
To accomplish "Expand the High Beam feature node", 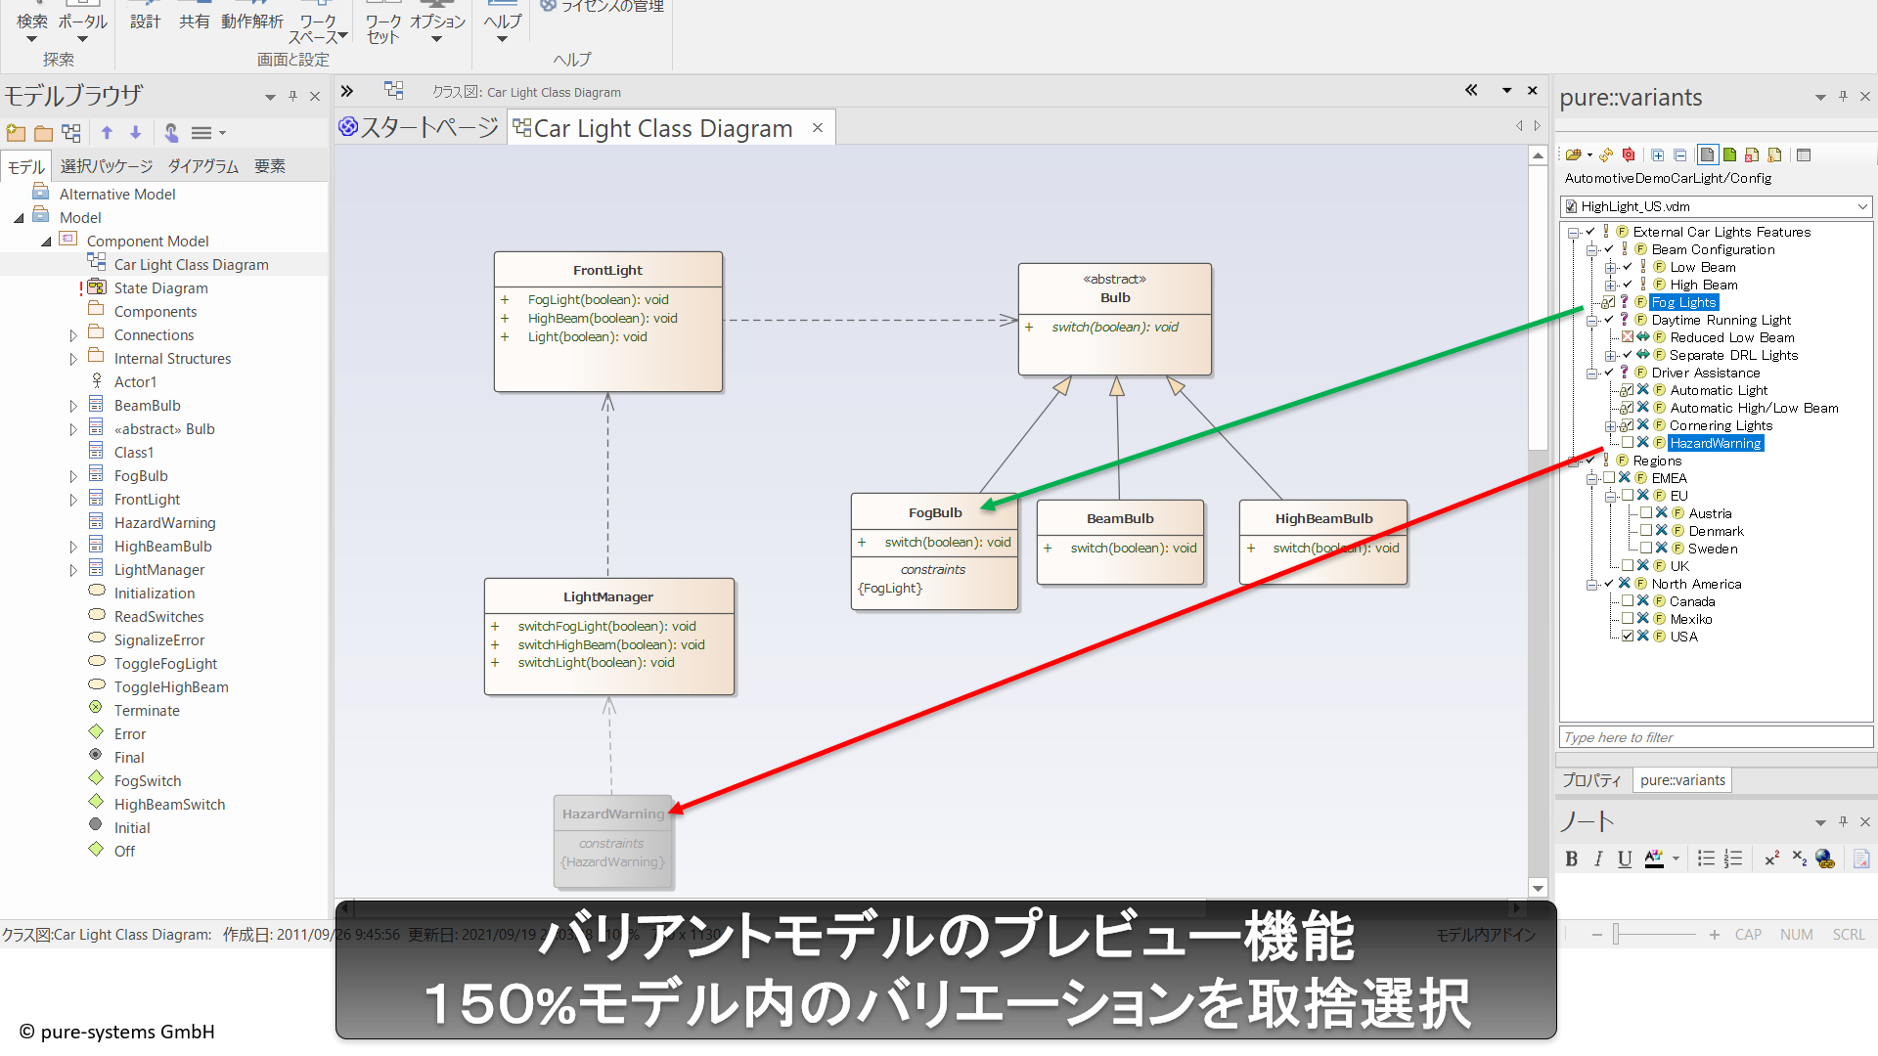I will [1610, 286].
